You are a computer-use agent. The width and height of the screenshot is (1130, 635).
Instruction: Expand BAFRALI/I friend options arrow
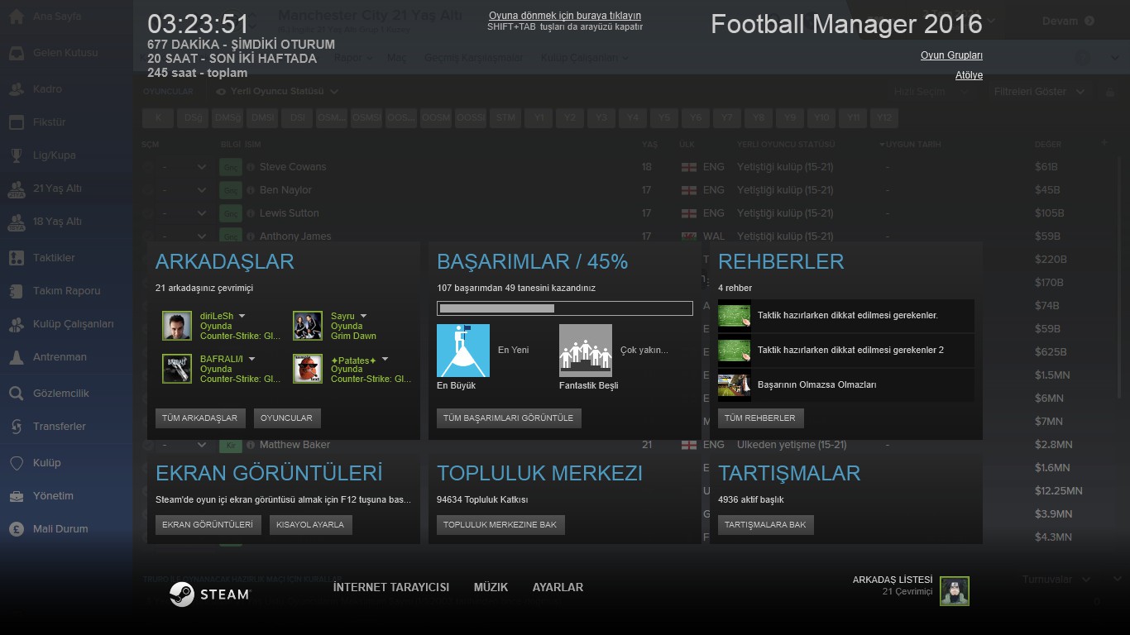(251, 360)
